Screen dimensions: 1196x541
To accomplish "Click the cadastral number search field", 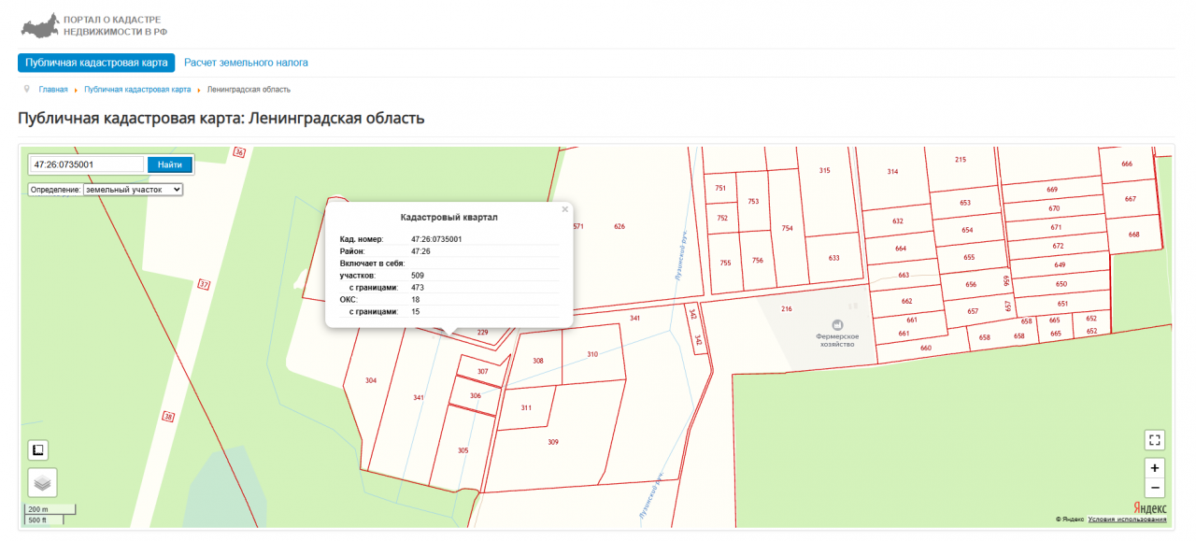I will pyautogui.click(x=86, y=164).
